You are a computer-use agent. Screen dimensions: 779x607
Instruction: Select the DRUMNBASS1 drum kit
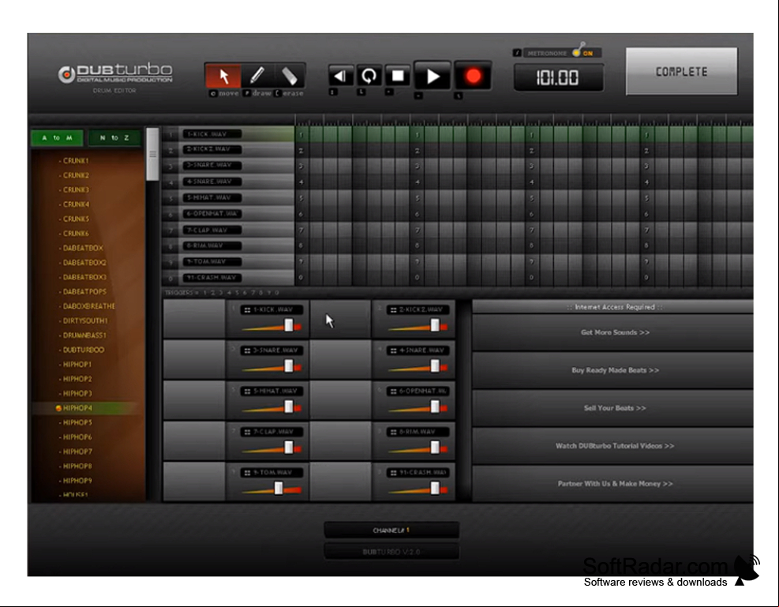point(84,335)
